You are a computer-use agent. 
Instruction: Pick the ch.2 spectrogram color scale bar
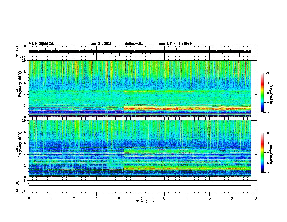click(262, 153)
